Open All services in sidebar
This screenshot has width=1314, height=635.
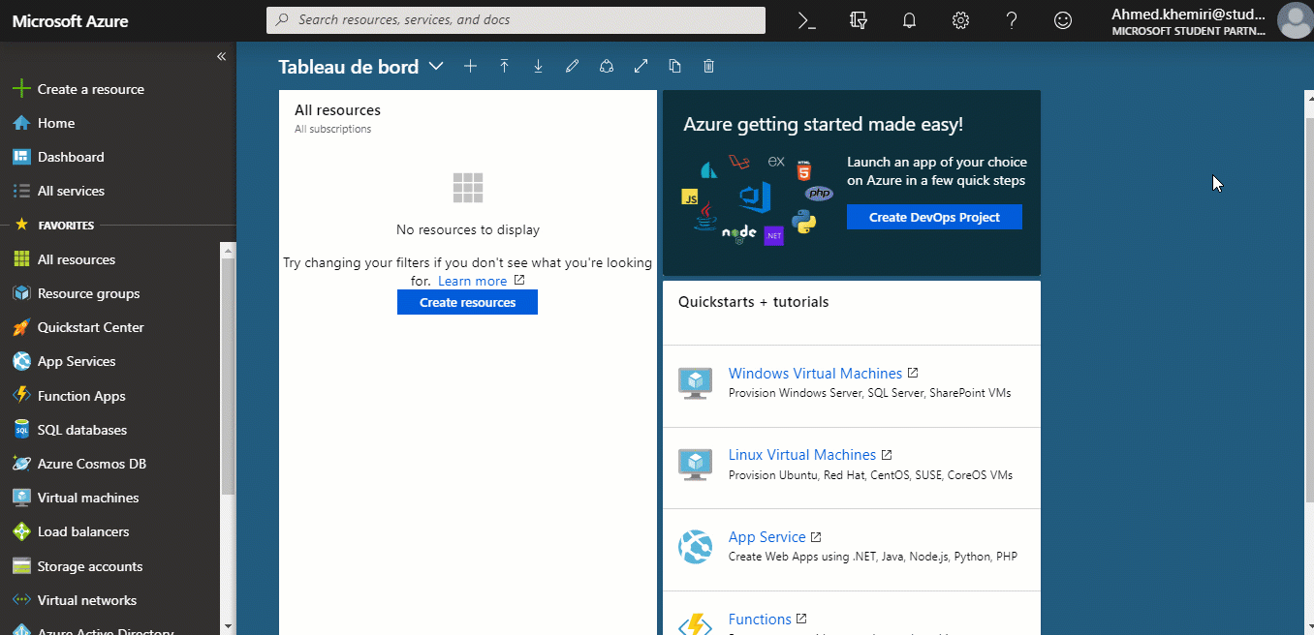[70, 191]
